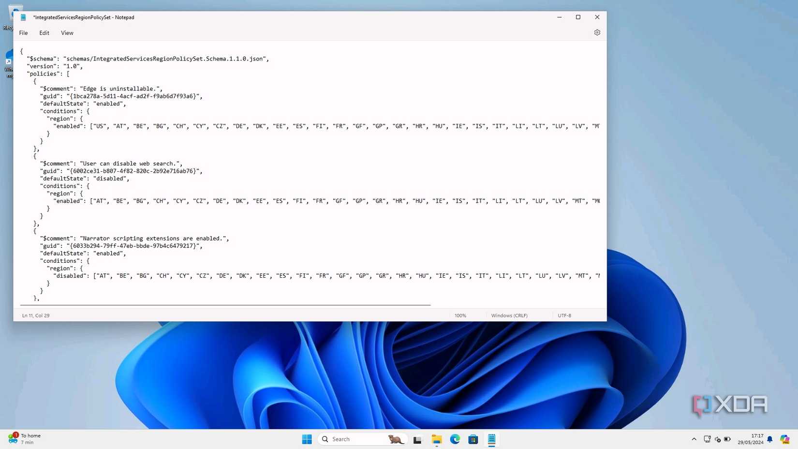Viewport: 798px width, 449px height.
Task: Close the Notepad window
Action: (597, 17)
